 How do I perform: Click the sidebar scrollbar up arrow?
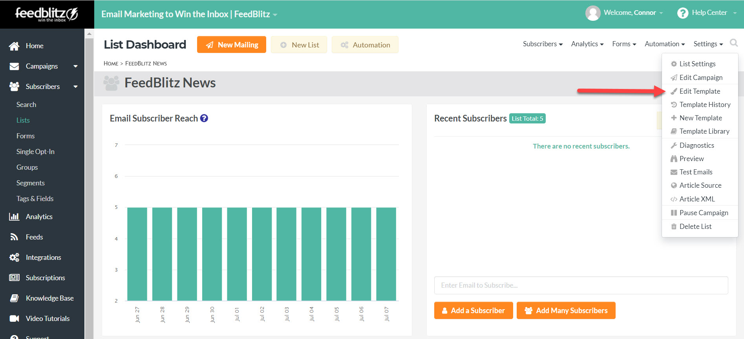pyautogui.click(x=89, y=34)
